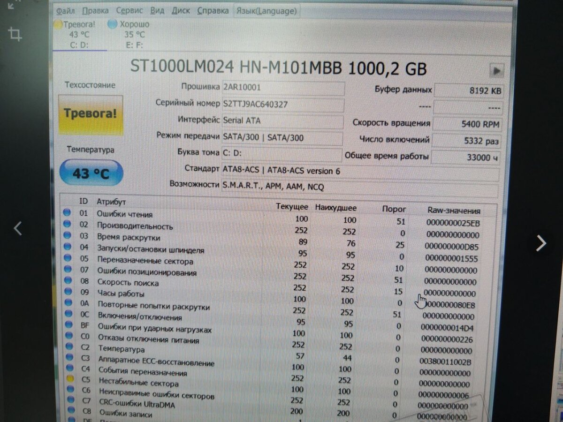The height and width of the screenshot is (422, 563).
Task: Click blue status dot for Ошибки при ударных нагрузках
Action: 69,324
